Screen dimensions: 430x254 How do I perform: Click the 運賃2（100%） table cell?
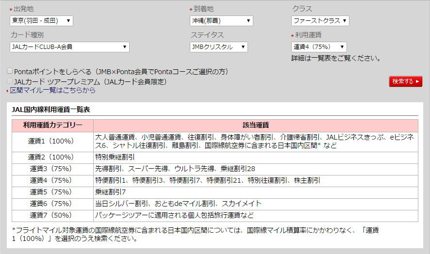click(52, 158)
